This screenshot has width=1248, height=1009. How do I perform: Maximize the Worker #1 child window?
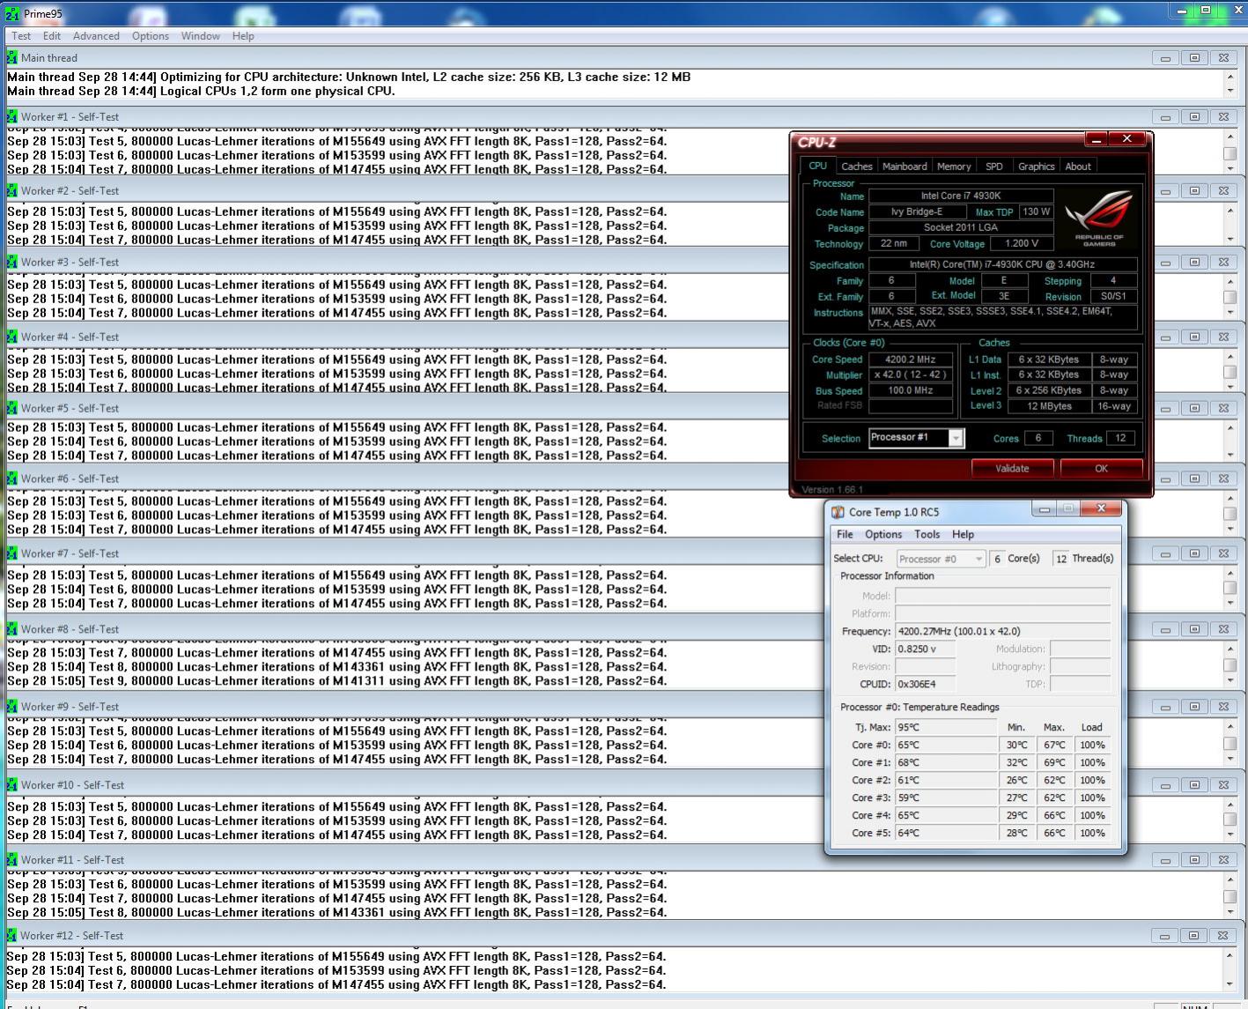(x=1194, y=116)
